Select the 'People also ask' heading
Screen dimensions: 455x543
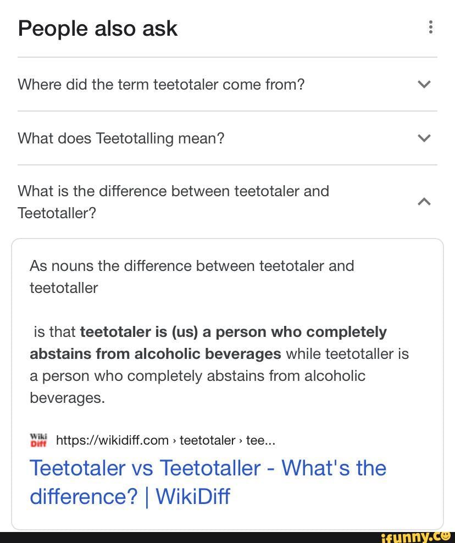97,27
